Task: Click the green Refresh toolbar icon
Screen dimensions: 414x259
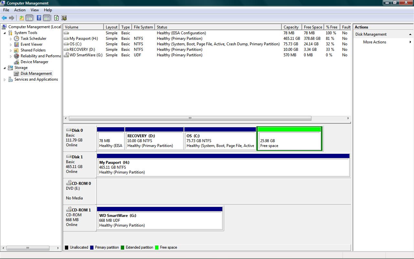Action: [56, 18]
